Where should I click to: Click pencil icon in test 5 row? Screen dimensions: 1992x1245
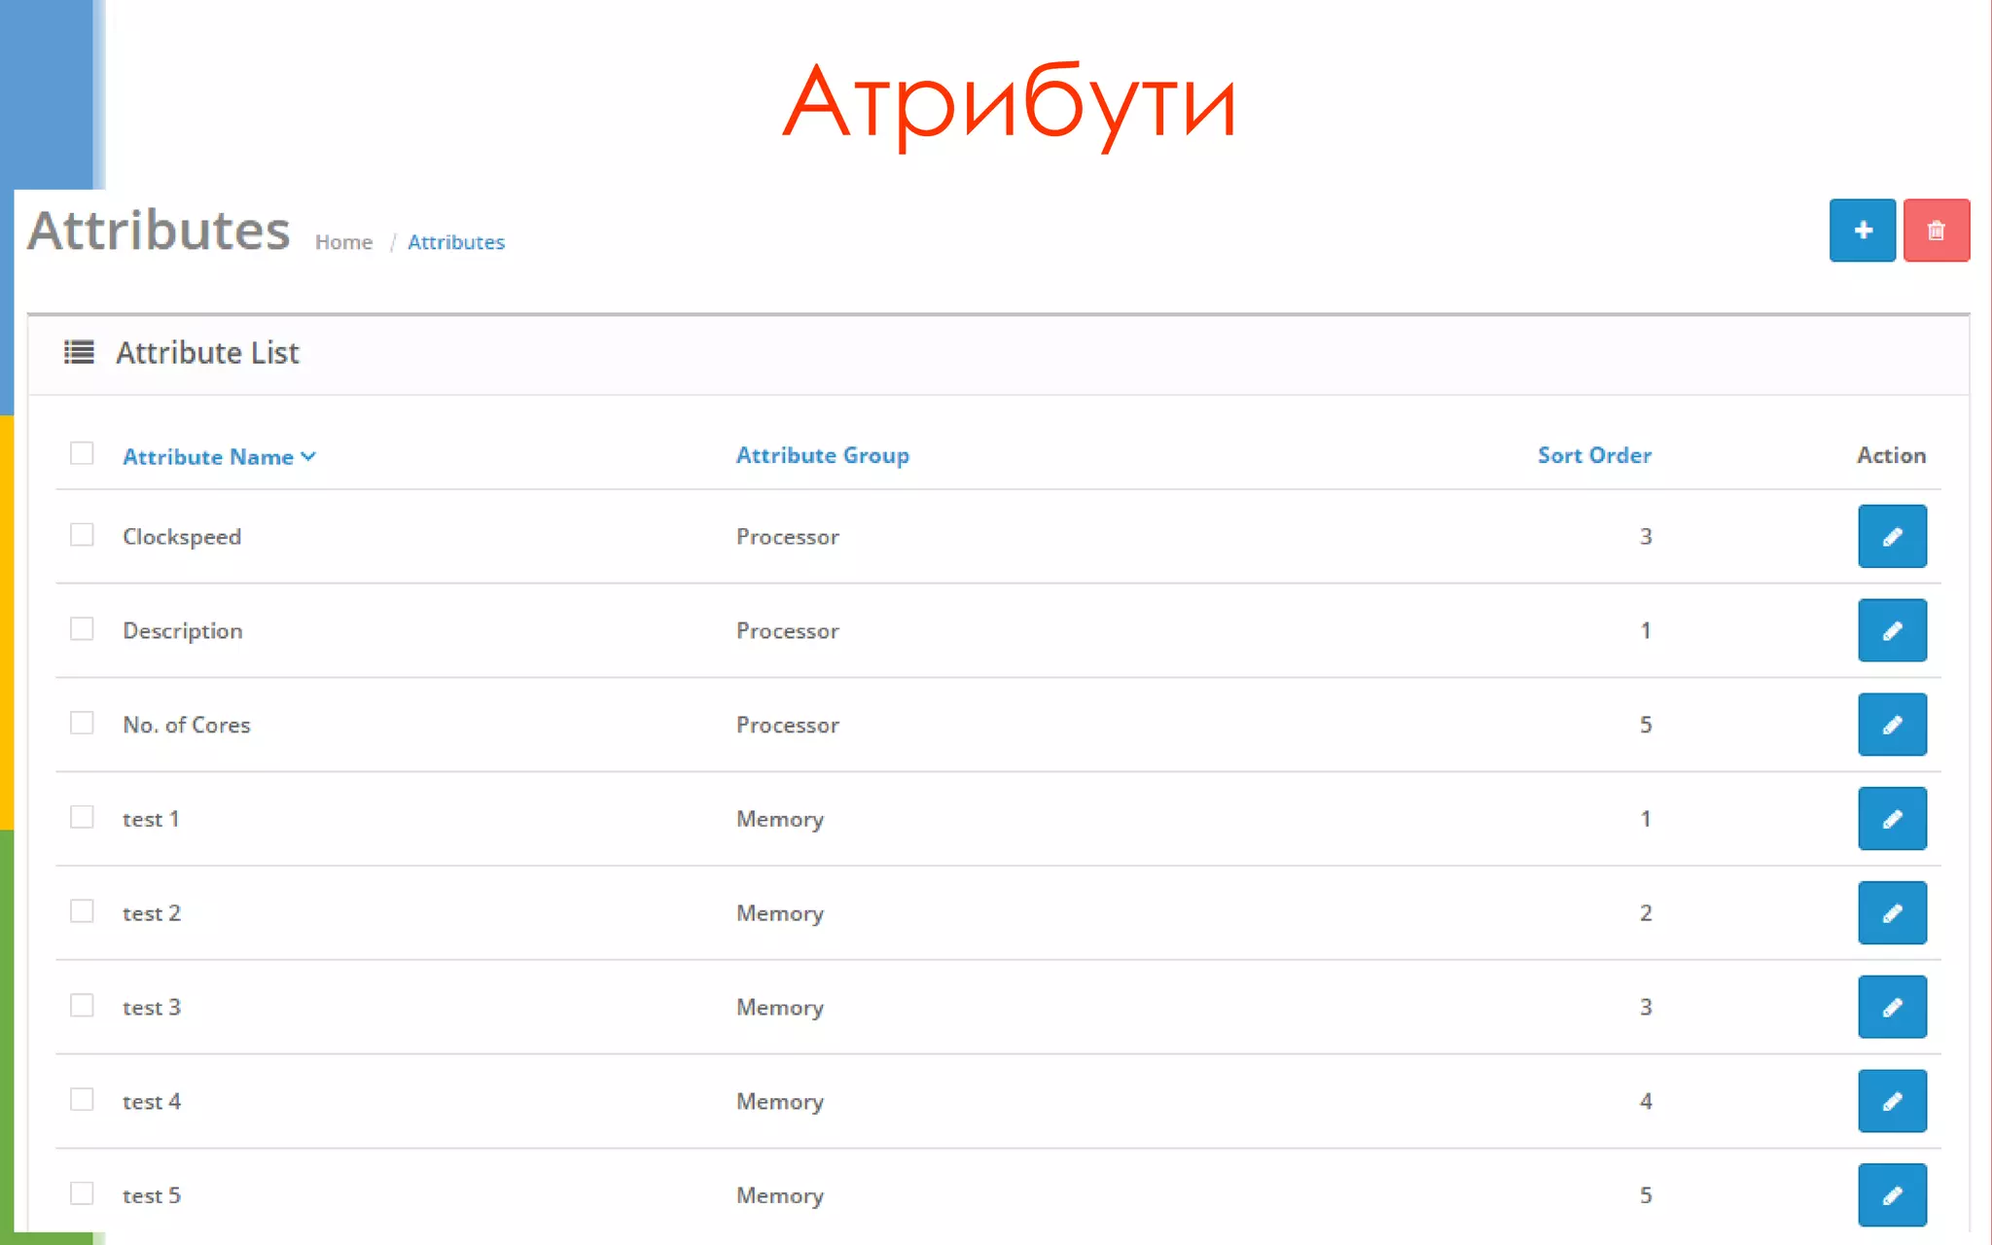pos(1892,1195)
